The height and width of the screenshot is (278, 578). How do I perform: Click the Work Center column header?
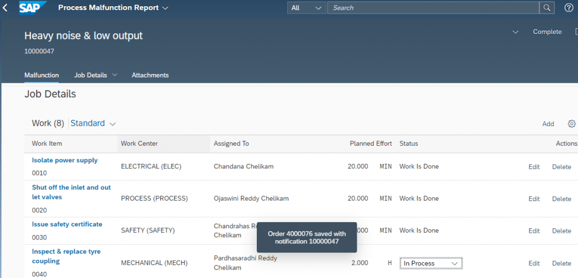pos(138,144)
